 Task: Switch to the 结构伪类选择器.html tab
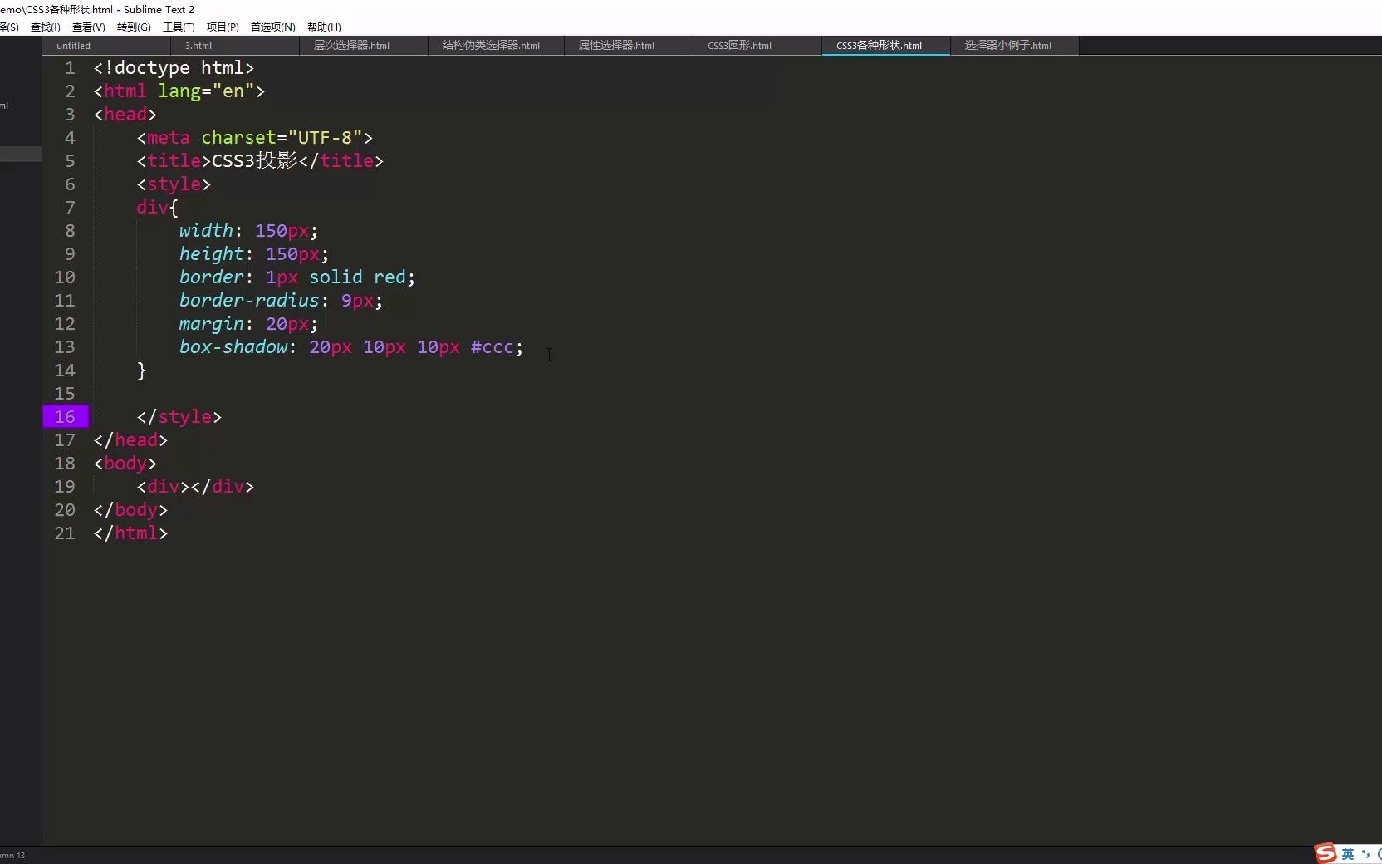coord(496,46)
